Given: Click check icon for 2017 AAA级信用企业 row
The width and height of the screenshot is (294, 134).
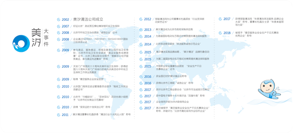Looking at the screenshot, I should tap(141, 102).
